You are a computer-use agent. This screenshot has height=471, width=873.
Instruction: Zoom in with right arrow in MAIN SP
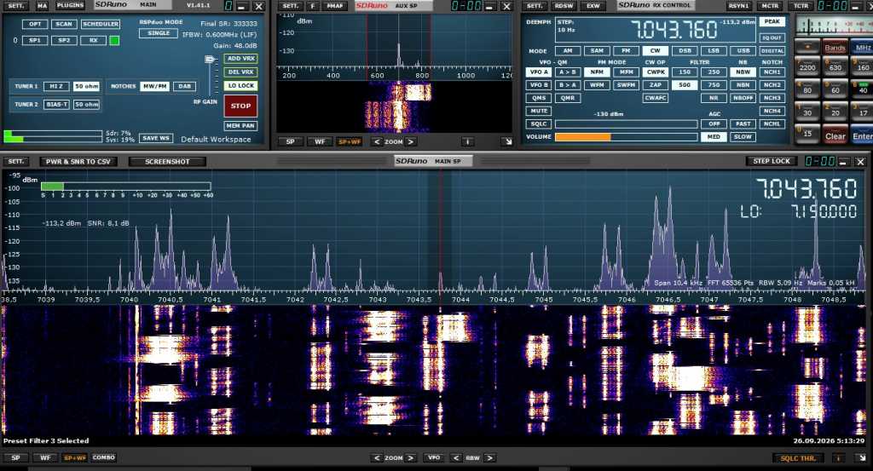click(411, 458)
